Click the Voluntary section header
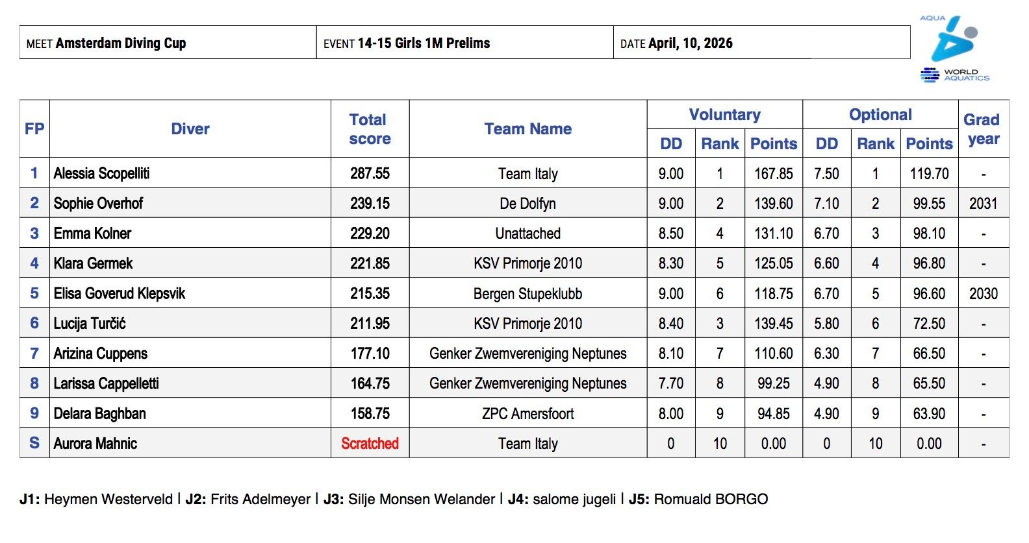 [x=724, y=115]
